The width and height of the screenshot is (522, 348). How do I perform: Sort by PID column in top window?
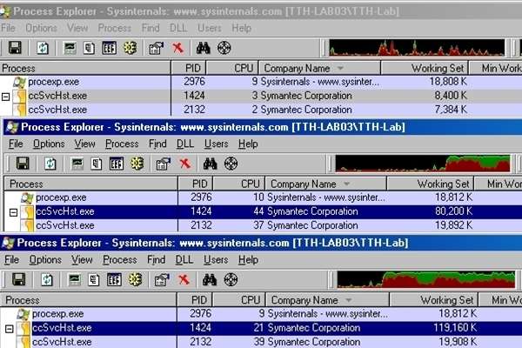point(189,68)
